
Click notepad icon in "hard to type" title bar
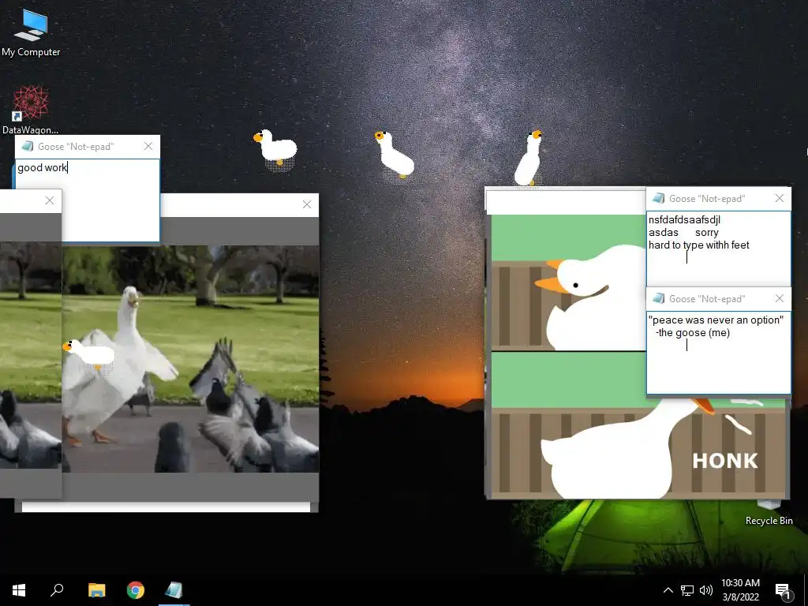[x=658, y=198]
